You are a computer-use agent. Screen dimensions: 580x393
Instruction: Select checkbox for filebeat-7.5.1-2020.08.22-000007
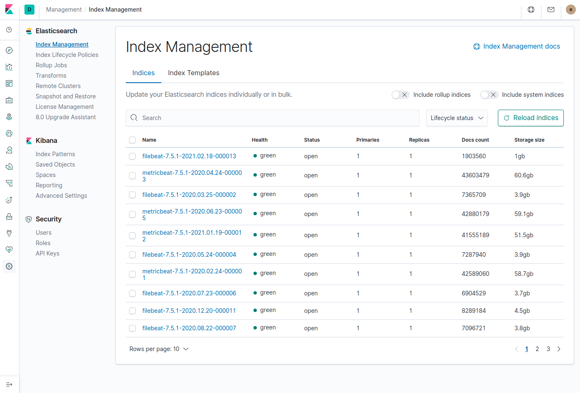132,328
